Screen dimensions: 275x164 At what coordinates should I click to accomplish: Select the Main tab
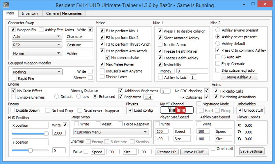(10, 13)
